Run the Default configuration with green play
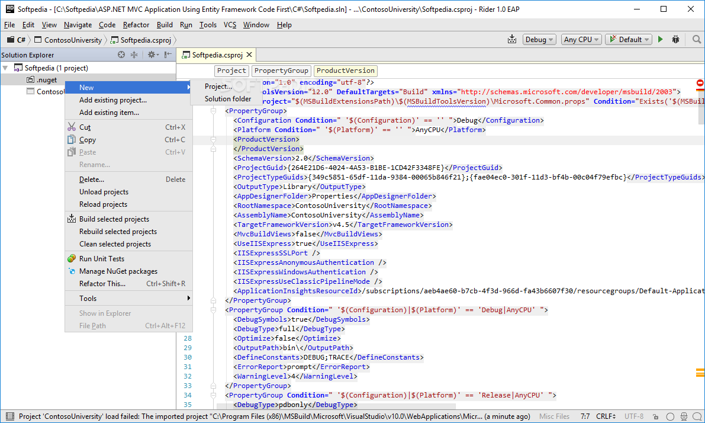The image size is (705, 423). click(x=661, y=40)
